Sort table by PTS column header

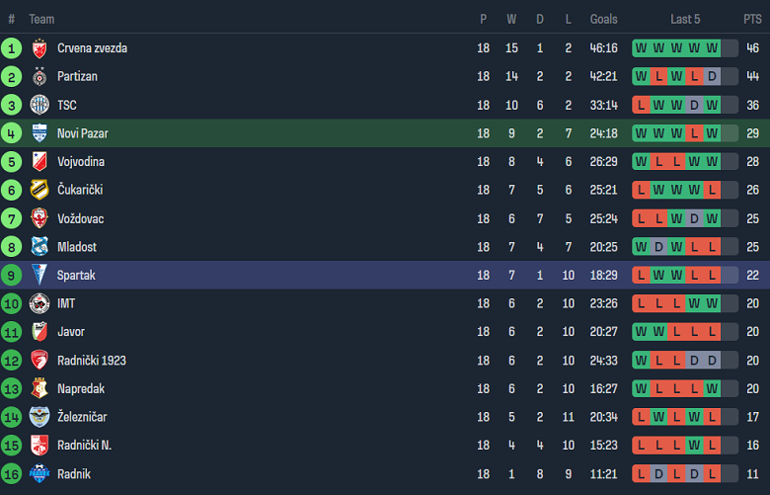tap(752, 19)
